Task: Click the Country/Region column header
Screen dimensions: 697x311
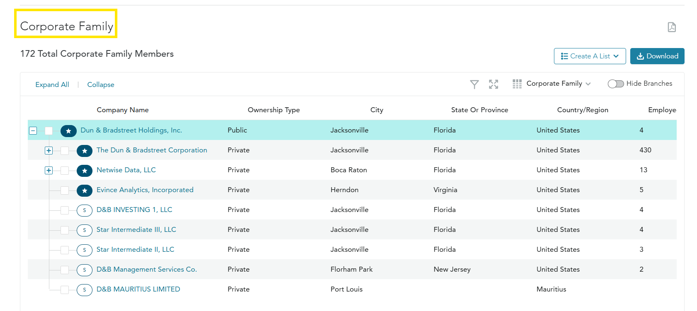Action: pos(583,110)
